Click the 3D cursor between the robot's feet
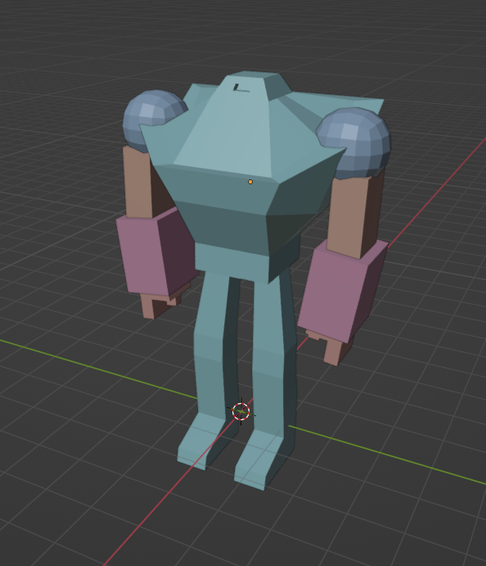 pyautogui.click(x=241, y=411)
